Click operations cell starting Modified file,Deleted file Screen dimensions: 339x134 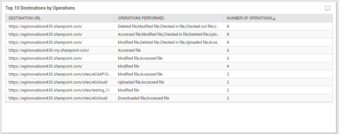point(169,42)
